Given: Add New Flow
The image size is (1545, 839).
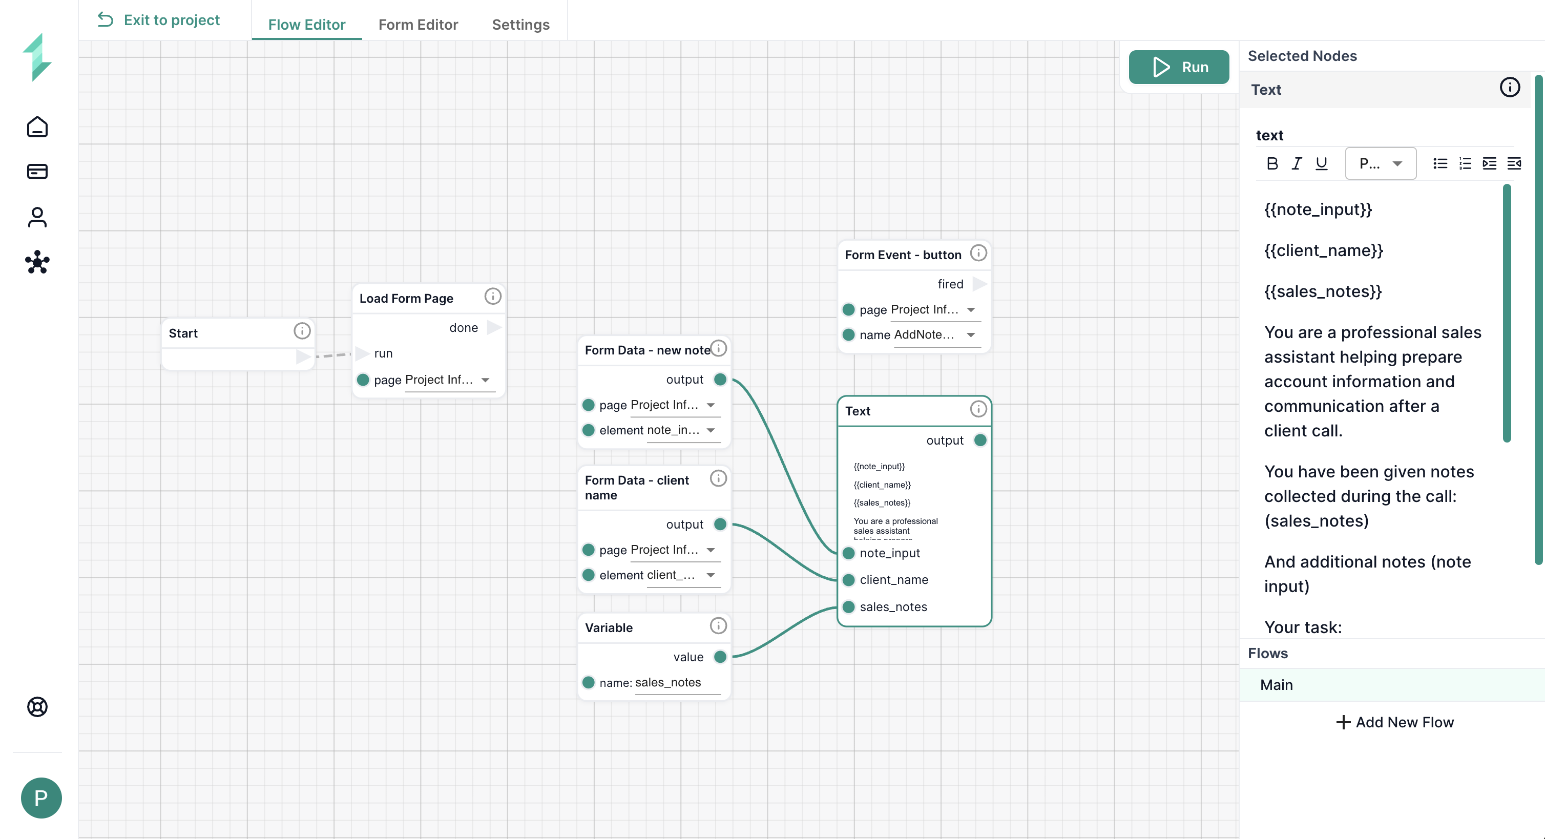Looking at the screenshot, I should click(1395, 722).
